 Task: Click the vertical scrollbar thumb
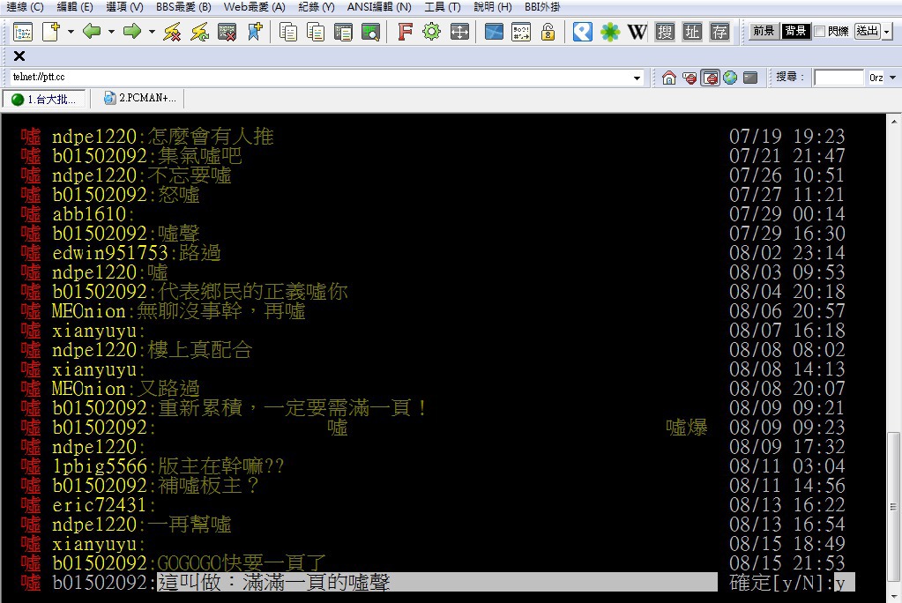point(893,508)
